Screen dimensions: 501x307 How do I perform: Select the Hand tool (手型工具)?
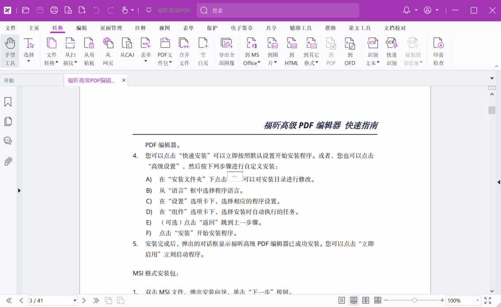tap(10, 51)
